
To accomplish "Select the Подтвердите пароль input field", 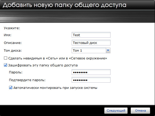I will click(x=91, y=80).
